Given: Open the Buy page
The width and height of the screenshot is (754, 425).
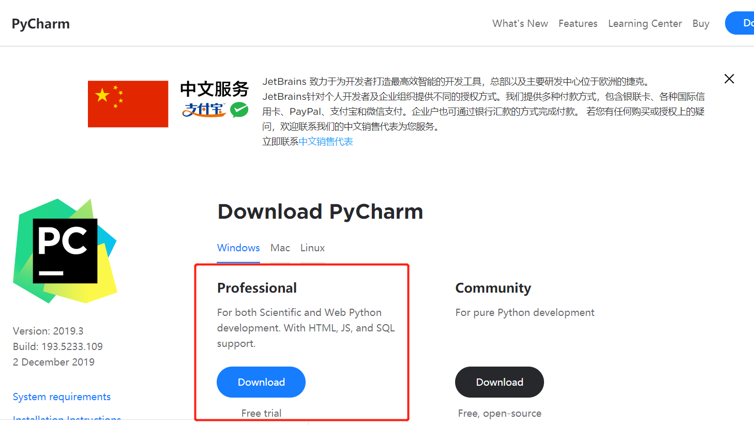Looking at the screenshot, I should (x=701, y=23).
